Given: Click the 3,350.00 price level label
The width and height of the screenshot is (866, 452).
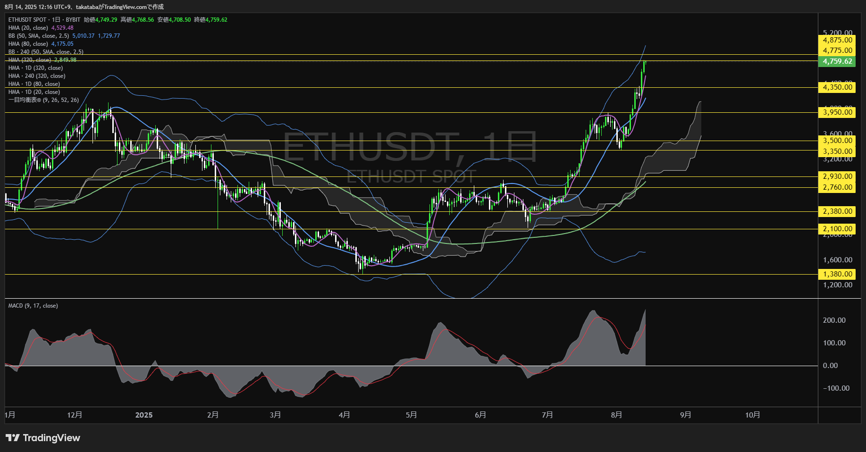Looking at the screenshot, I should [838, 151].
